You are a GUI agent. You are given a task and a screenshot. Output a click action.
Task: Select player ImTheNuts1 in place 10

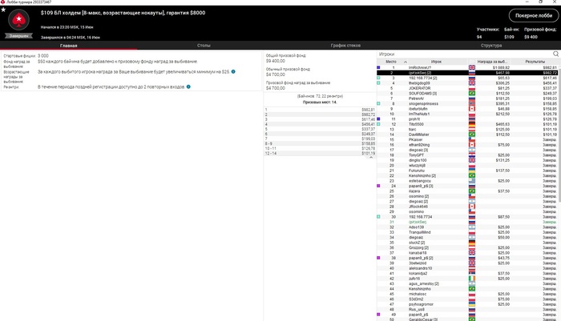click(467, 114)
